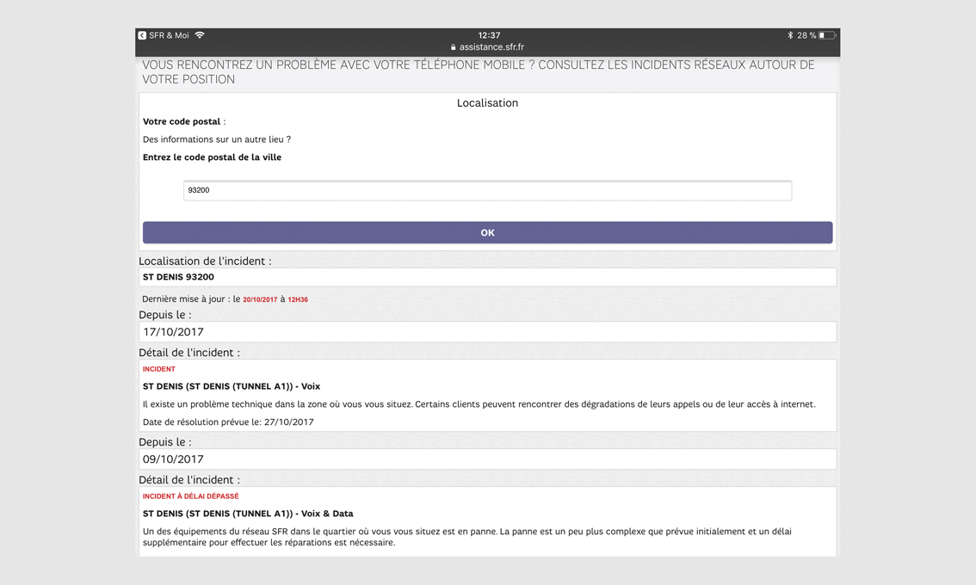Click the 'Un des équipements du réseau SFR' description
The width and height of the screenshot is (976, 585).
[x=466, y=537]
